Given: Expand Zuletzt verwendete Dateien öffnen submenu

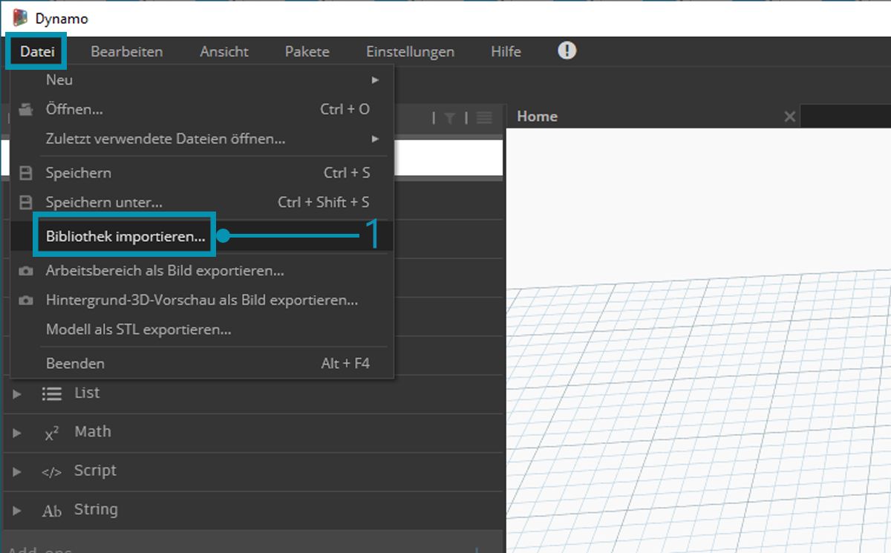Looking at the screenshot, I should click(x=202, y=139).
